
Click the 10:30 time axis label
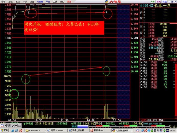tap(38, 120)
